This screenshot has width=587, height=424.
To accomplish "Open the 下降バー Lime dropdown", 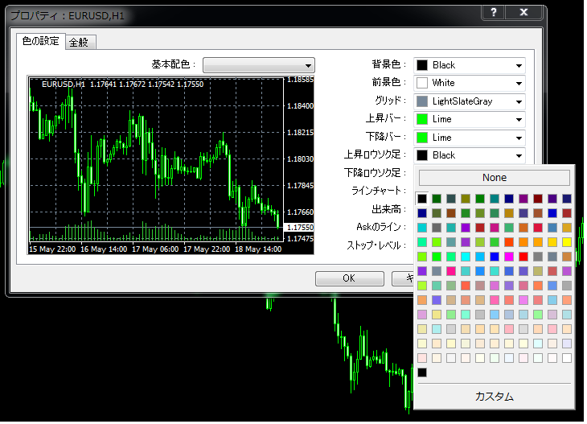I will point(470,138).
